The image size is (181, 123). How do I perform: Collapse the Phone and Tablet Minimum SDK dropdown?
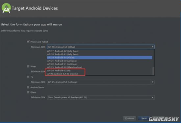[153, 47]
